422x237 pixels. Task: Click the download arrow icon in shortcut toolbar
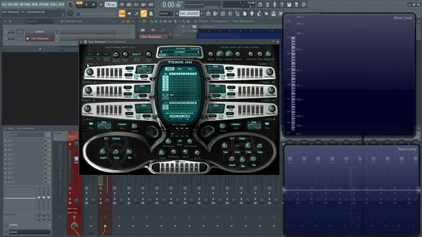274,13
